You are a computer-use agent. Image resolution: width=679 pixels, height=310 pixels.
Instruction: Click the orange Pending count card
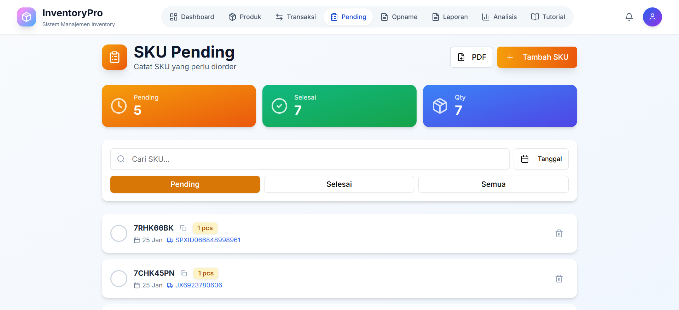pyautogui.click(x=179, y=106)
